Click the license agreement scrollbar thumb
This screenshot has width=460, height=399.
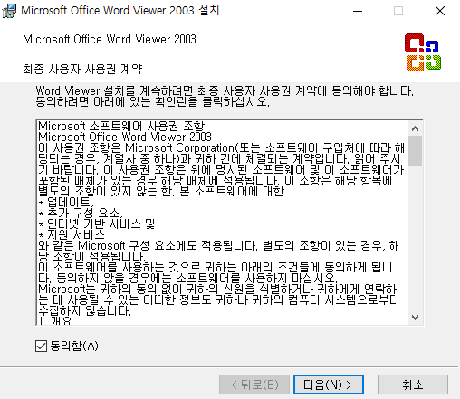pos(415,151)
